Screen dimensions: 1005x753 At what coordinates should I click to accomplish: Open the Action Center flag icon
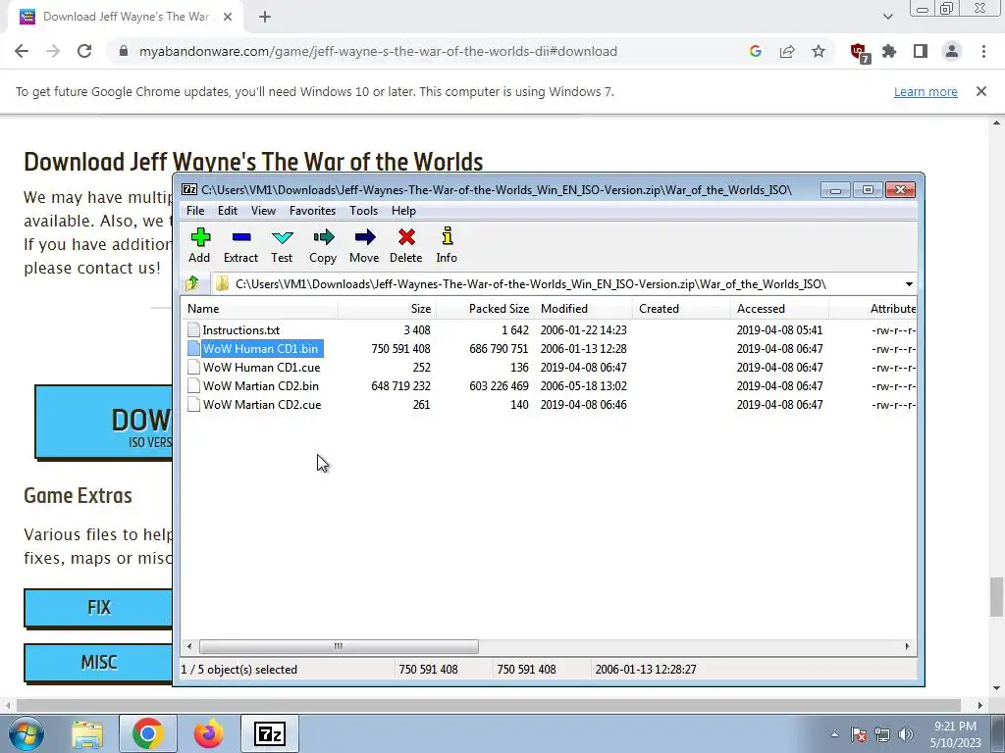pos(859,734)
